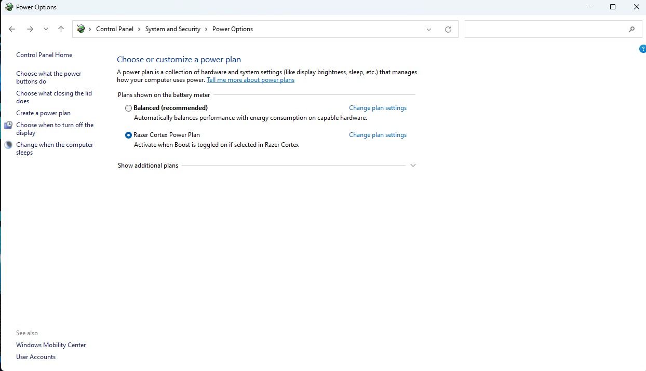Open chevron after System and Security breadcrumb
This screenshot has height=371, width=646.
pos(206,30)
